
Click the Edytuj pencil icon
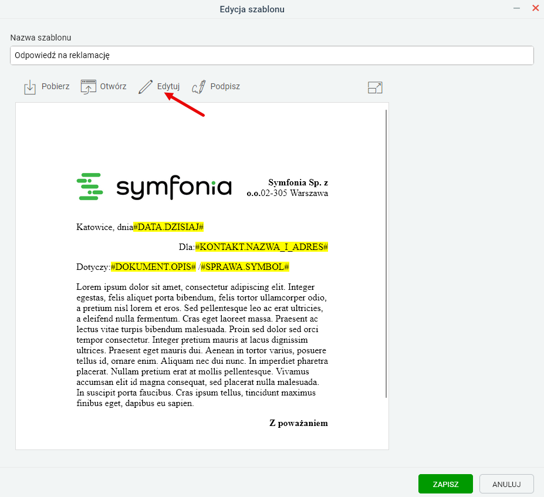(x=146, y=87)
